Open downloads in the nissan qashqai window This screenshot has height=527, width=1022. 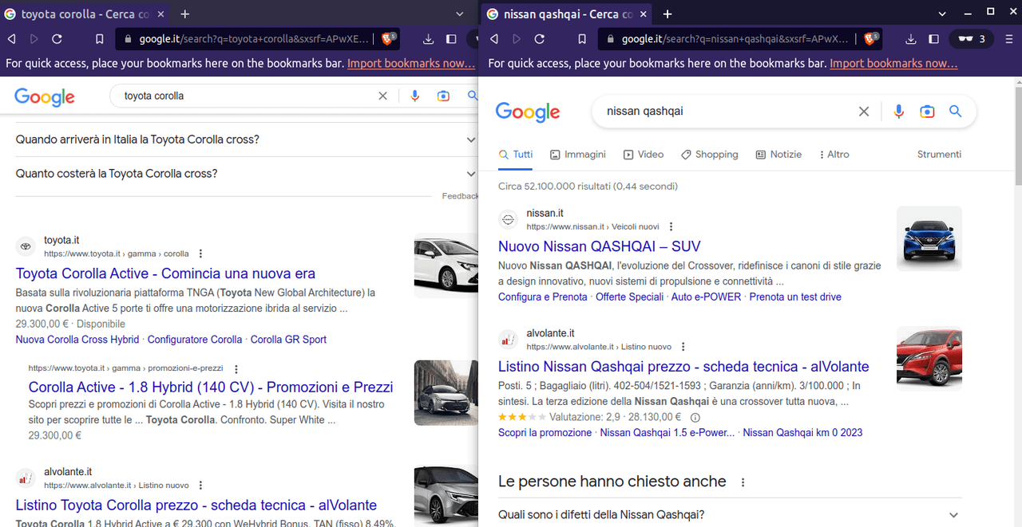911,38
